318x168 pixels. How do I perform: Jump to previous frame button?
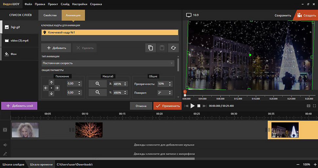187,106
